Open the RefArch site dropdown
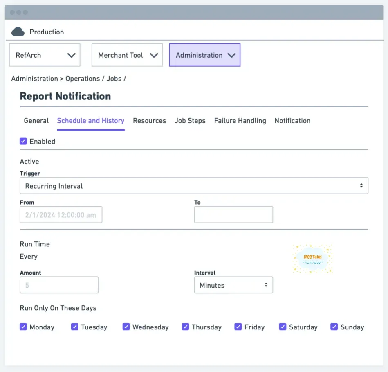The height and width of the screenshot is (372, 388). 45,55
